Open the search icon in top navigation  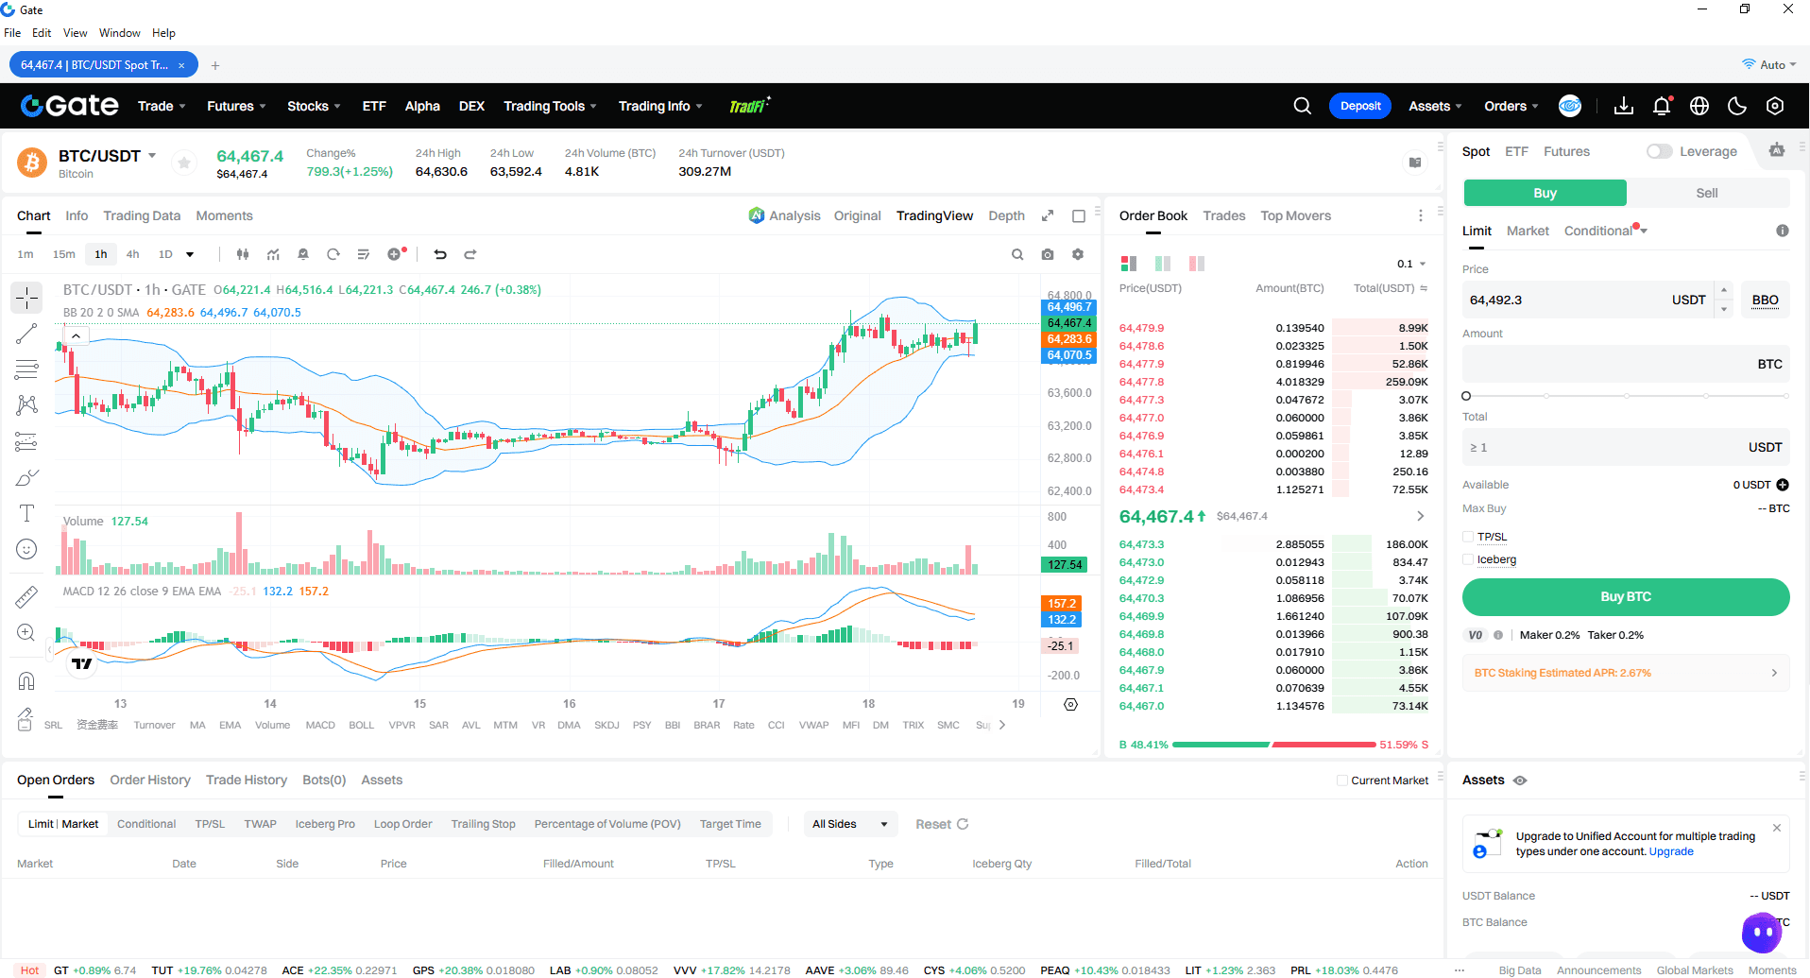click(1302, 106)
